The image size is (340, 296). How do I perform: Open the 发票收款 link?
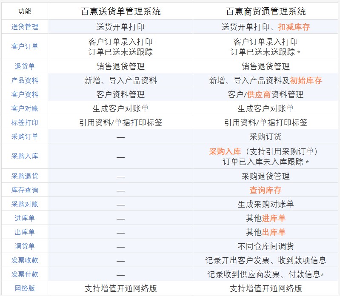point(25,260)
